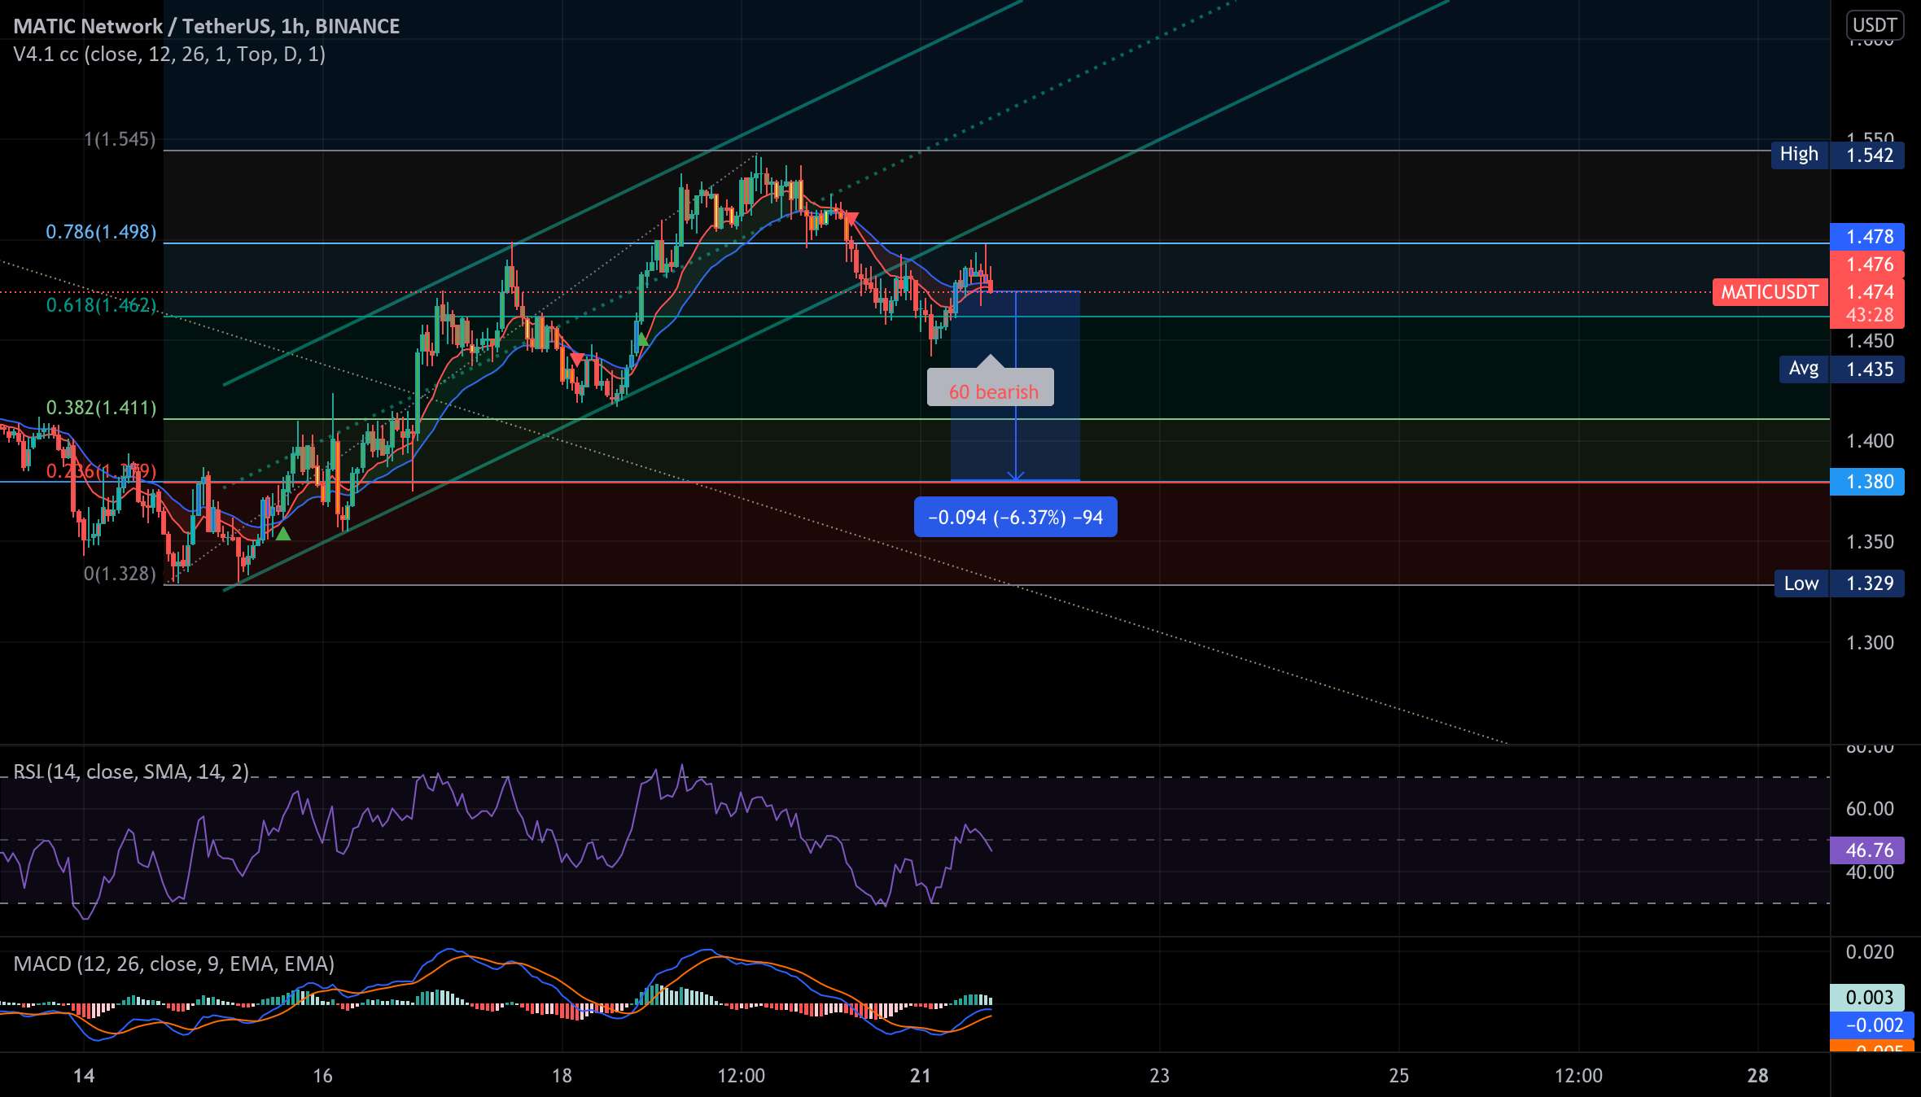Click the price axis value 1.450
Image resolution: width=1921 pixels, height=1097 pixels.
1870,341
